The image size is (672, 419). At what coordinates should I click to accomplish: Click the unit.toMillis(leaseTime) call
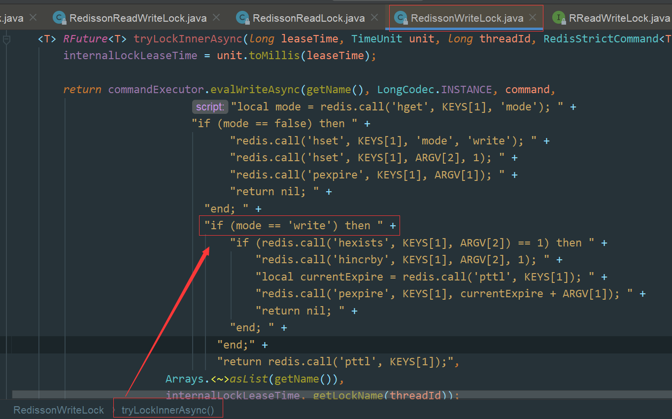pos(293,56)
